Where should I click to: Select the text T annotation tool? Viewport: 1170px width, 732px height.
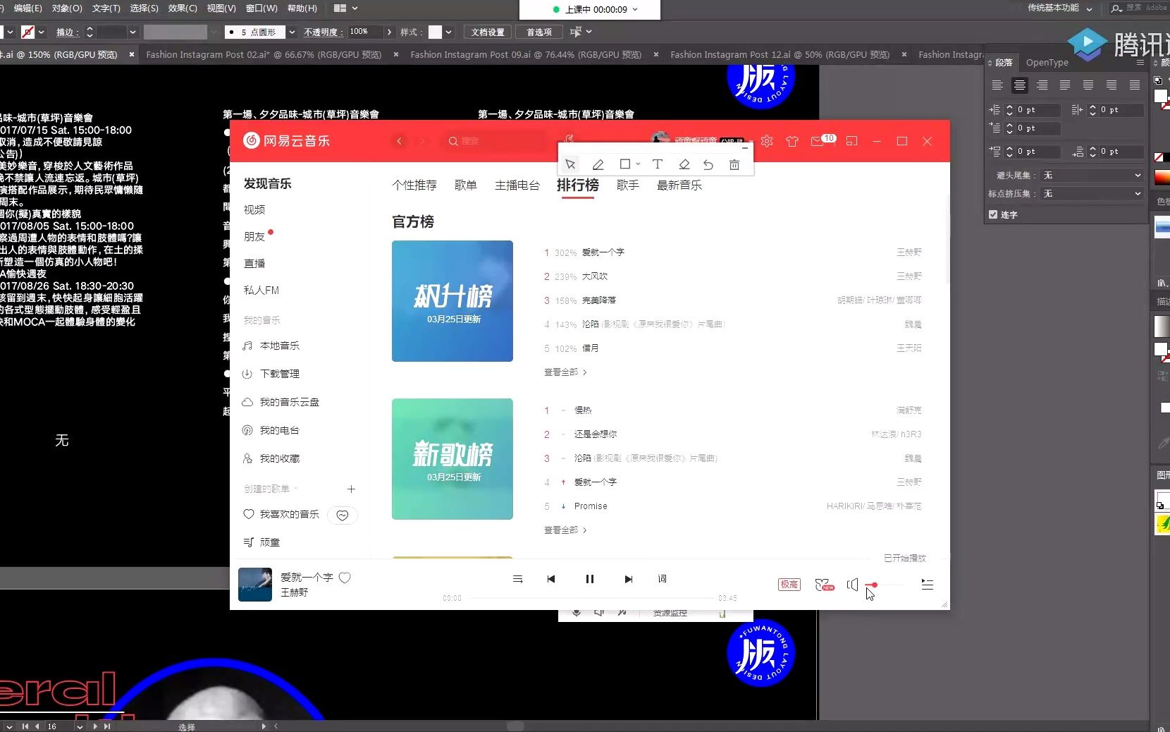657,164
